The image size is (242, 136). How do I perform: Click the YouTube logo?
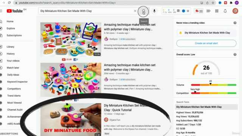[15, 11]
